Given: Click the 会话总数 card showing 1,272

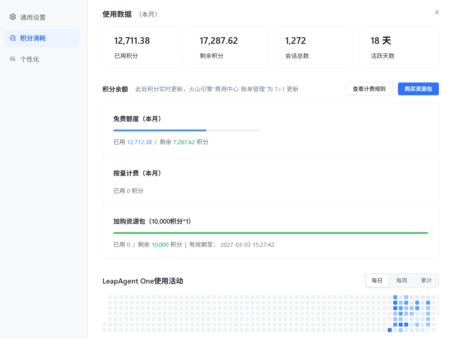Looking at the screenshot, I should pyautogui.click(x=313, y=47).
